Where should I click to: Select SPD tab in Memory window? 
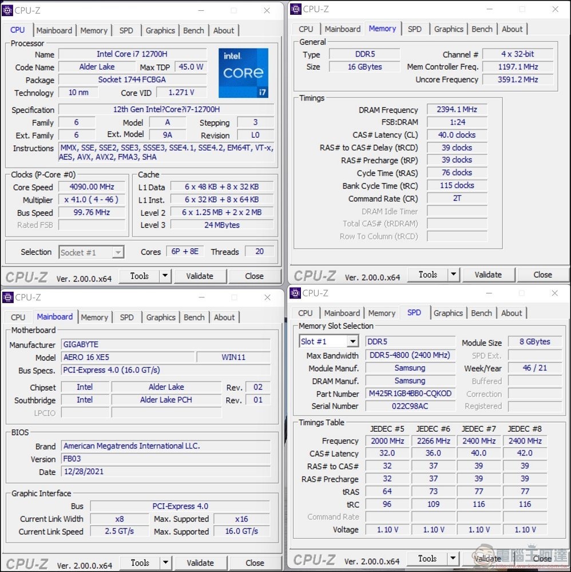pyautogui.click(x=414, y=29)
